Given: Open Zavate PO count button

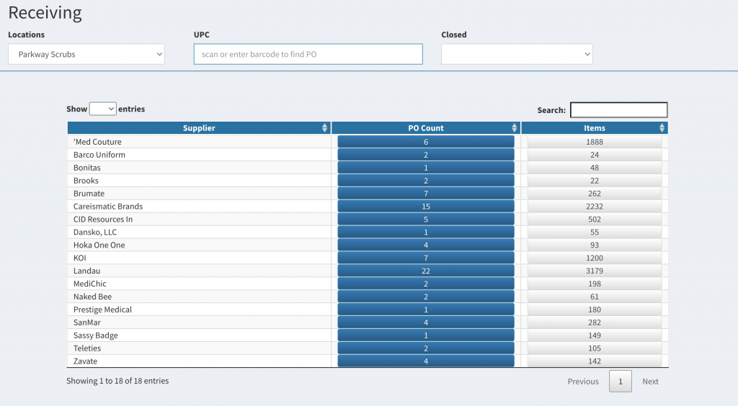Looking at the screenshot, I should (x=426, y=361).
